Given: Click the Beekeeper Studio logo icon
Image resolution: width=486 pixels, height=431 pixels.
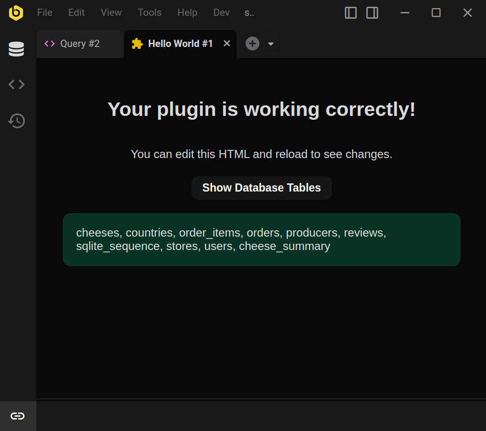Looking at the screenshot, I should tap(16, 13).
